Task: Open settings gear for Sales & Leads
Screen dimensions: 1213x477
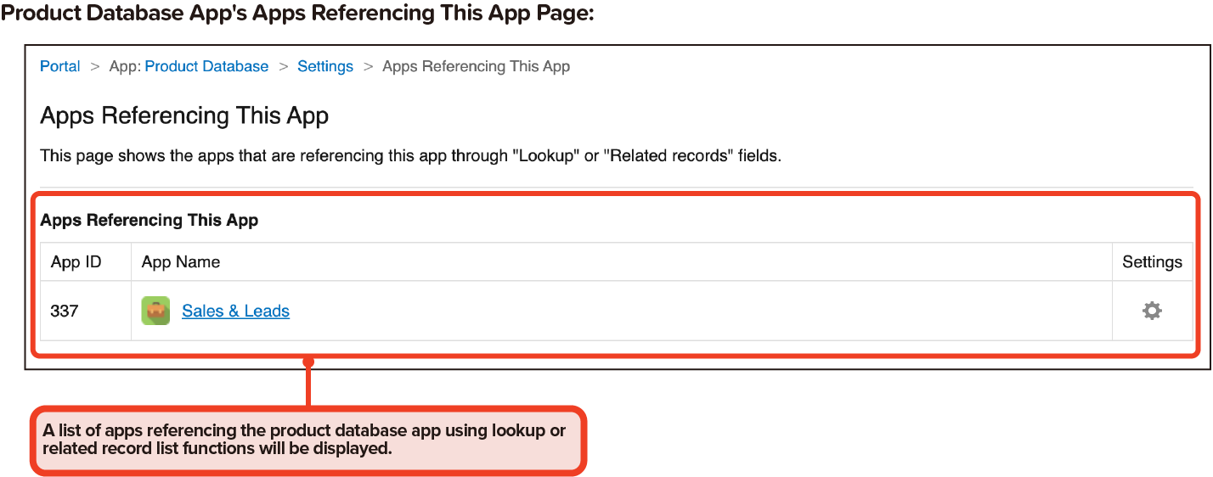Action: 1151,311
